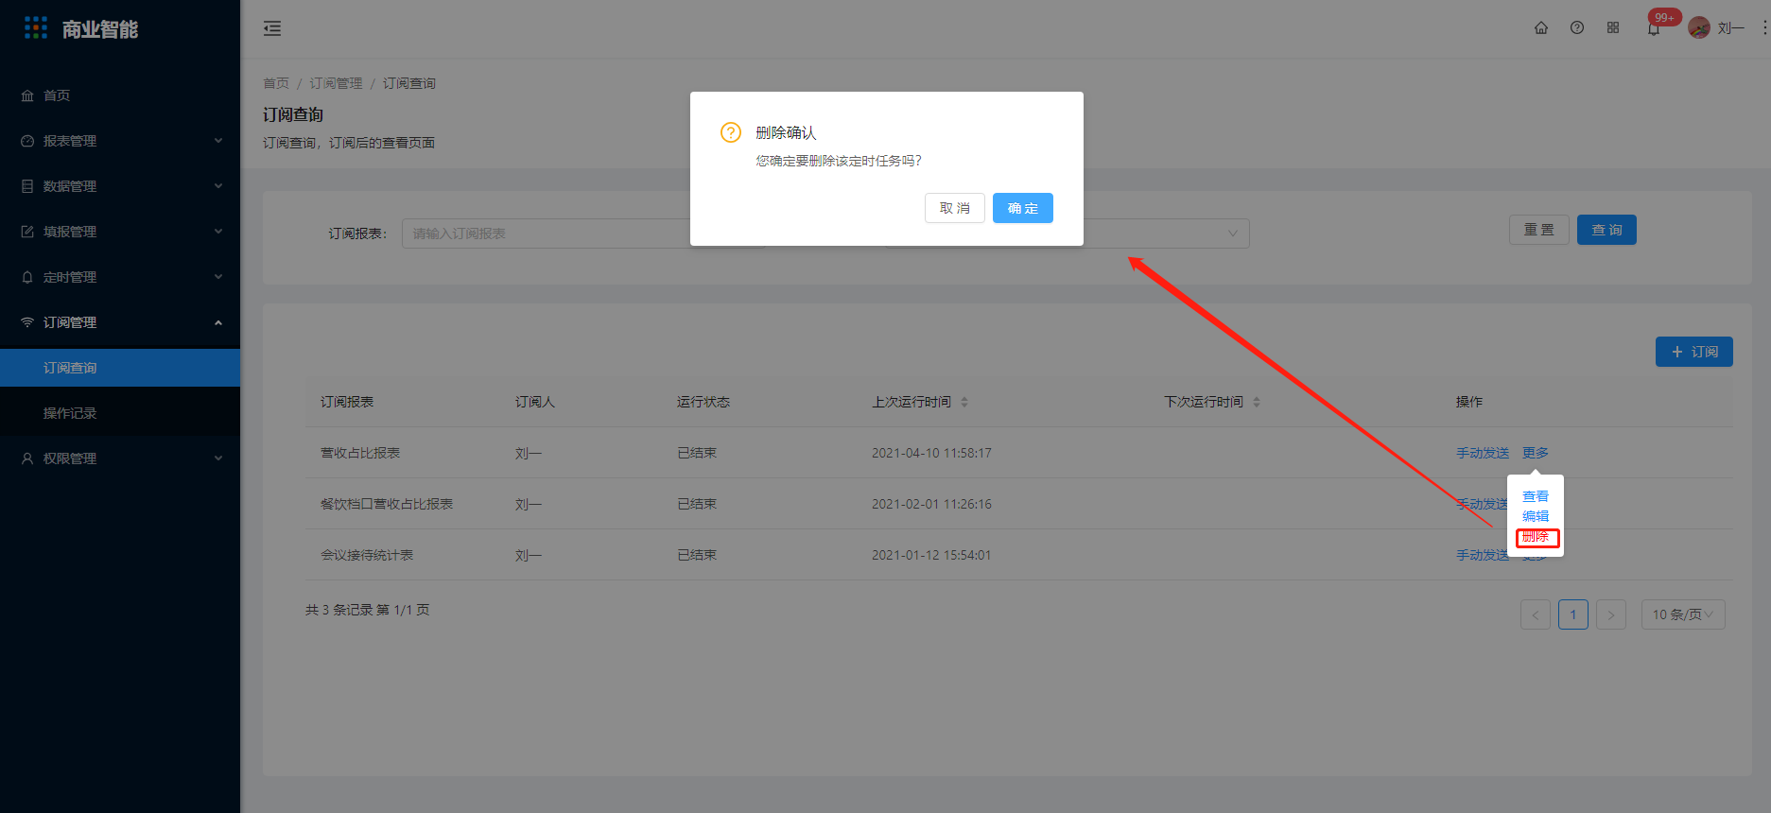Select page 1 in the pagination
This screenshot has width=1771, height=813.
pyautogui.click(x=1573, y=614)
